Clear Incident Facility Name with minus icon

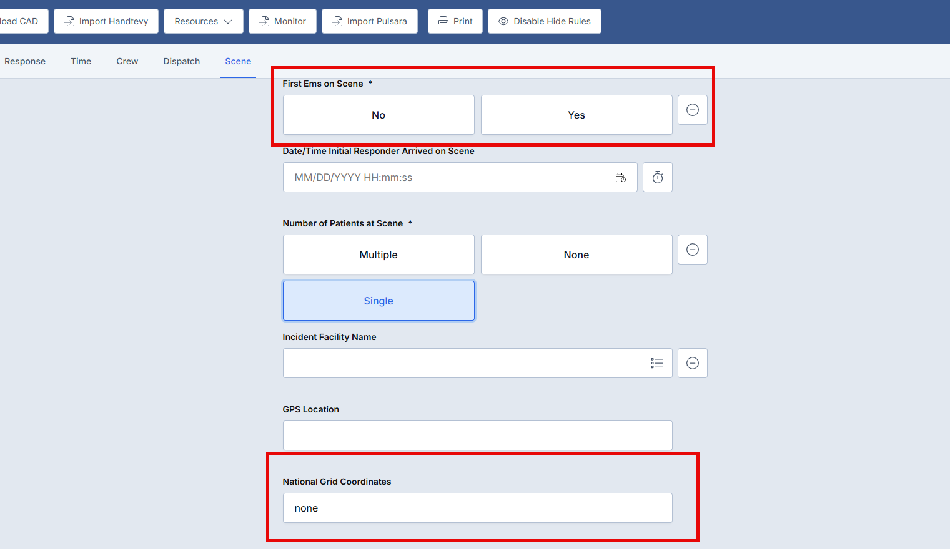[692, 364]
